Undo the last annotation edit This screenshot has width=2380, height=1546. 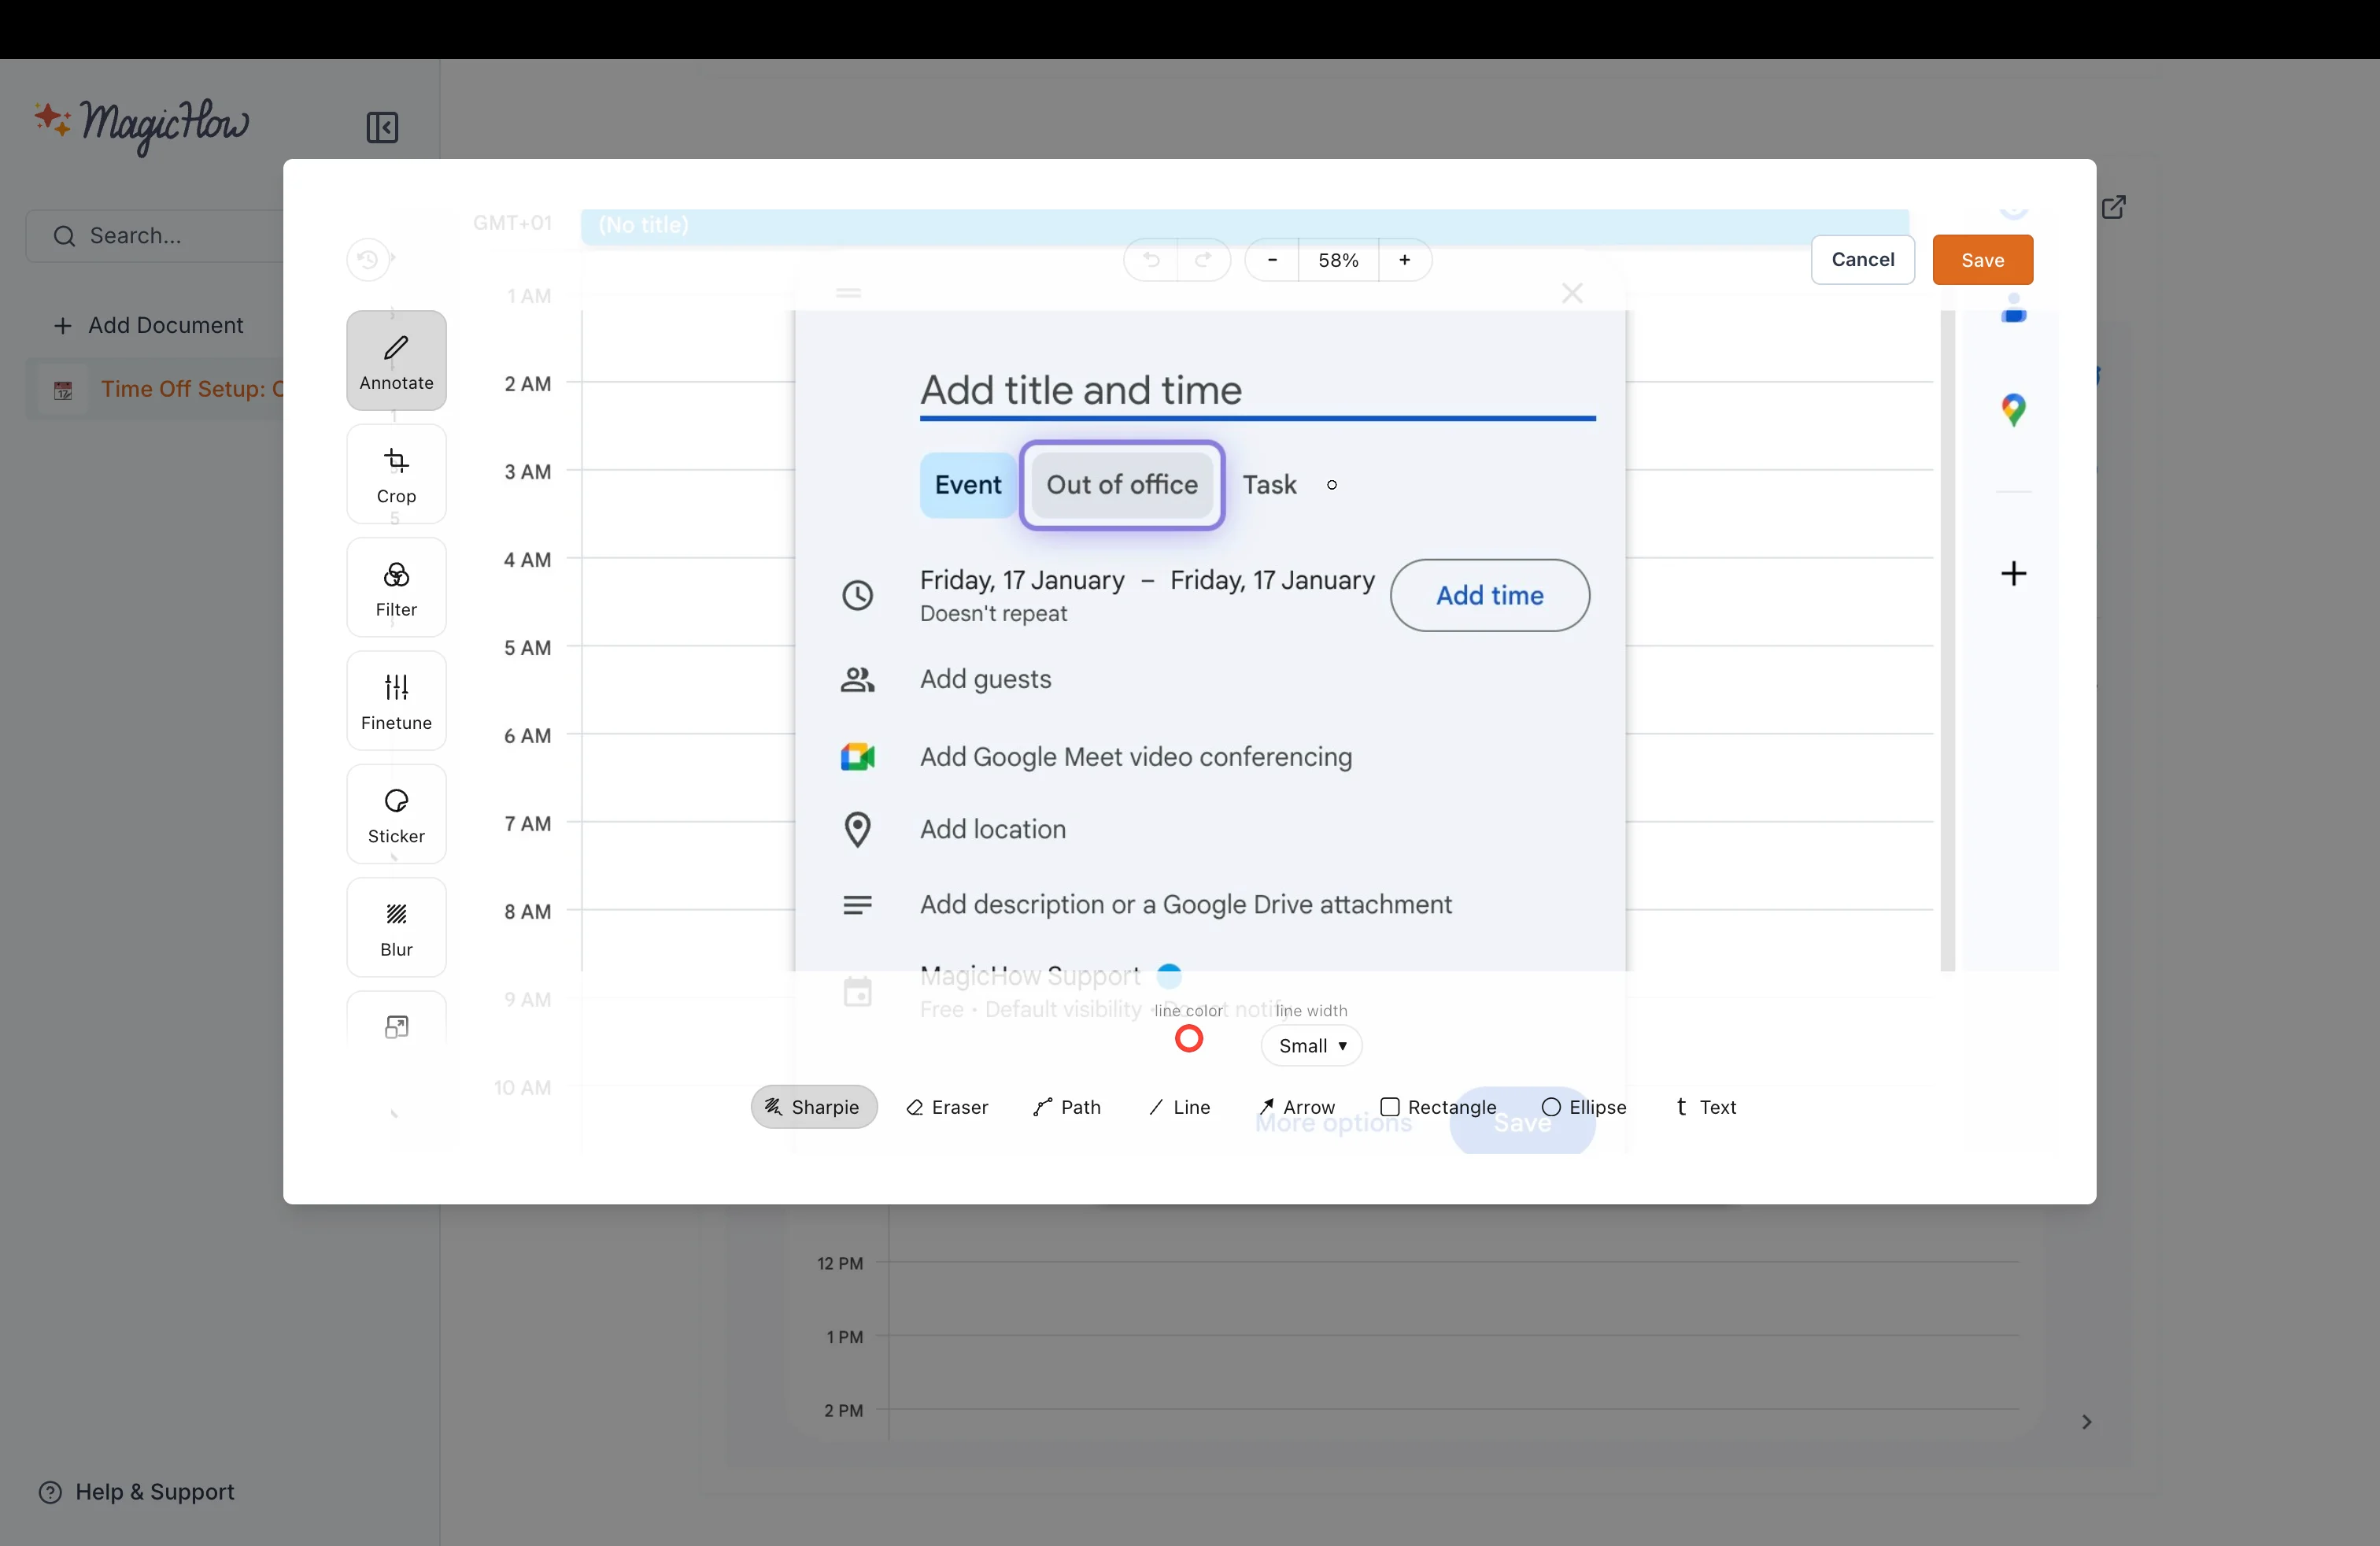1151,260
